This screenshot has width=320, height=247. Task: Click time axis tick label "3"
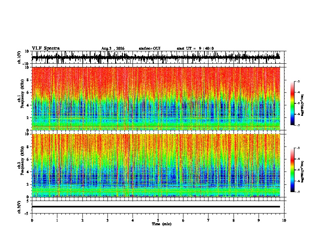pos(107,220)
